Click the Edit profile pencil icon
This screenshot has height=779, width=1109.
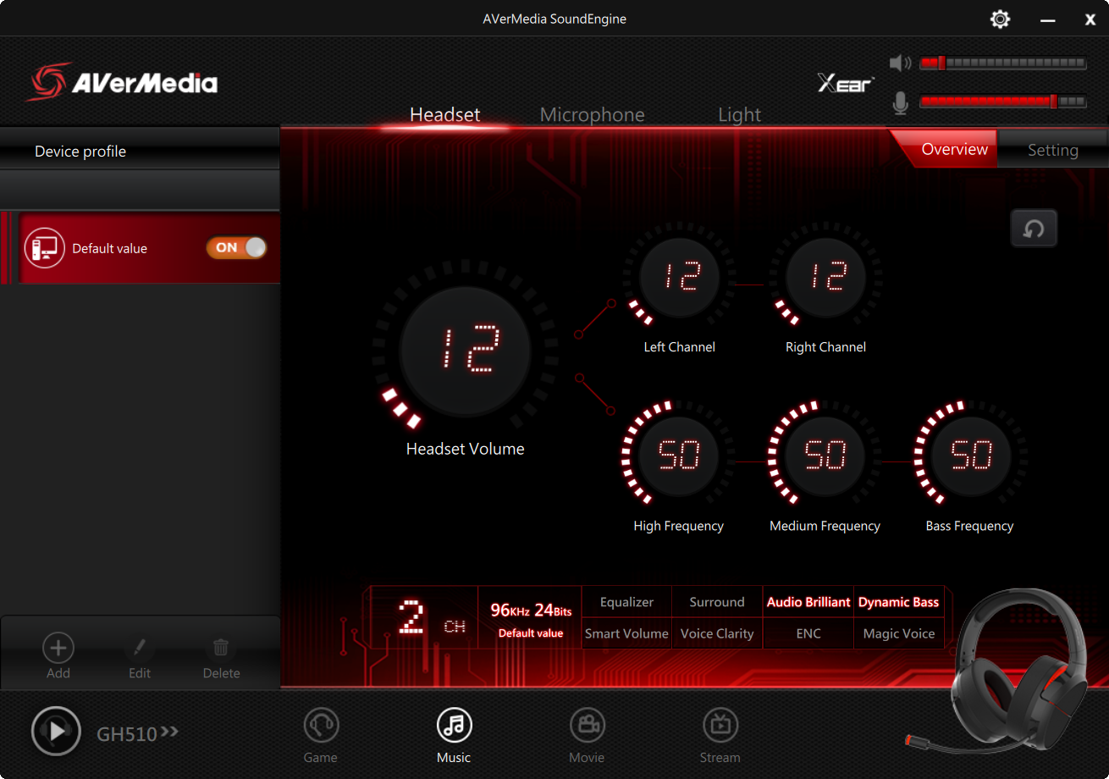tap(140, 649)
